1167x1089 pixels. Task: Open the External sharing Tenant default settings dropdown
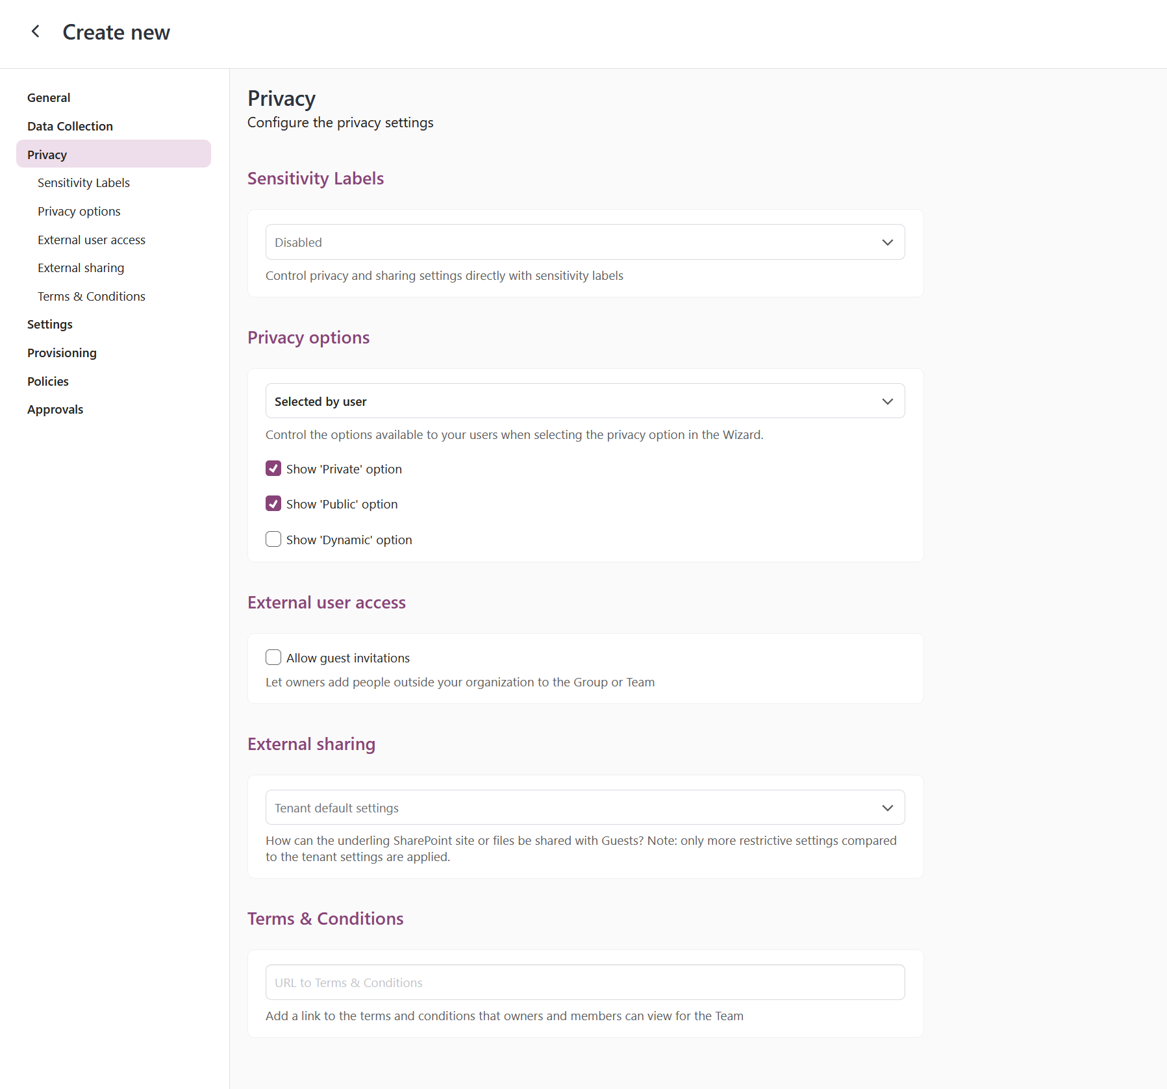[x=584, y=807]
